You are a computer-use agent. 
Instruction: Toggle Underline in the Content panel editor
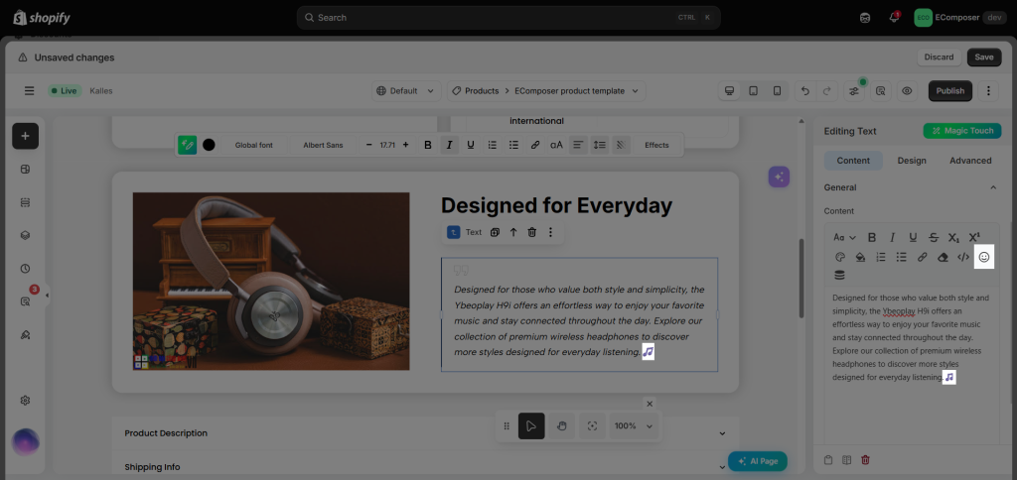(913, 237)
